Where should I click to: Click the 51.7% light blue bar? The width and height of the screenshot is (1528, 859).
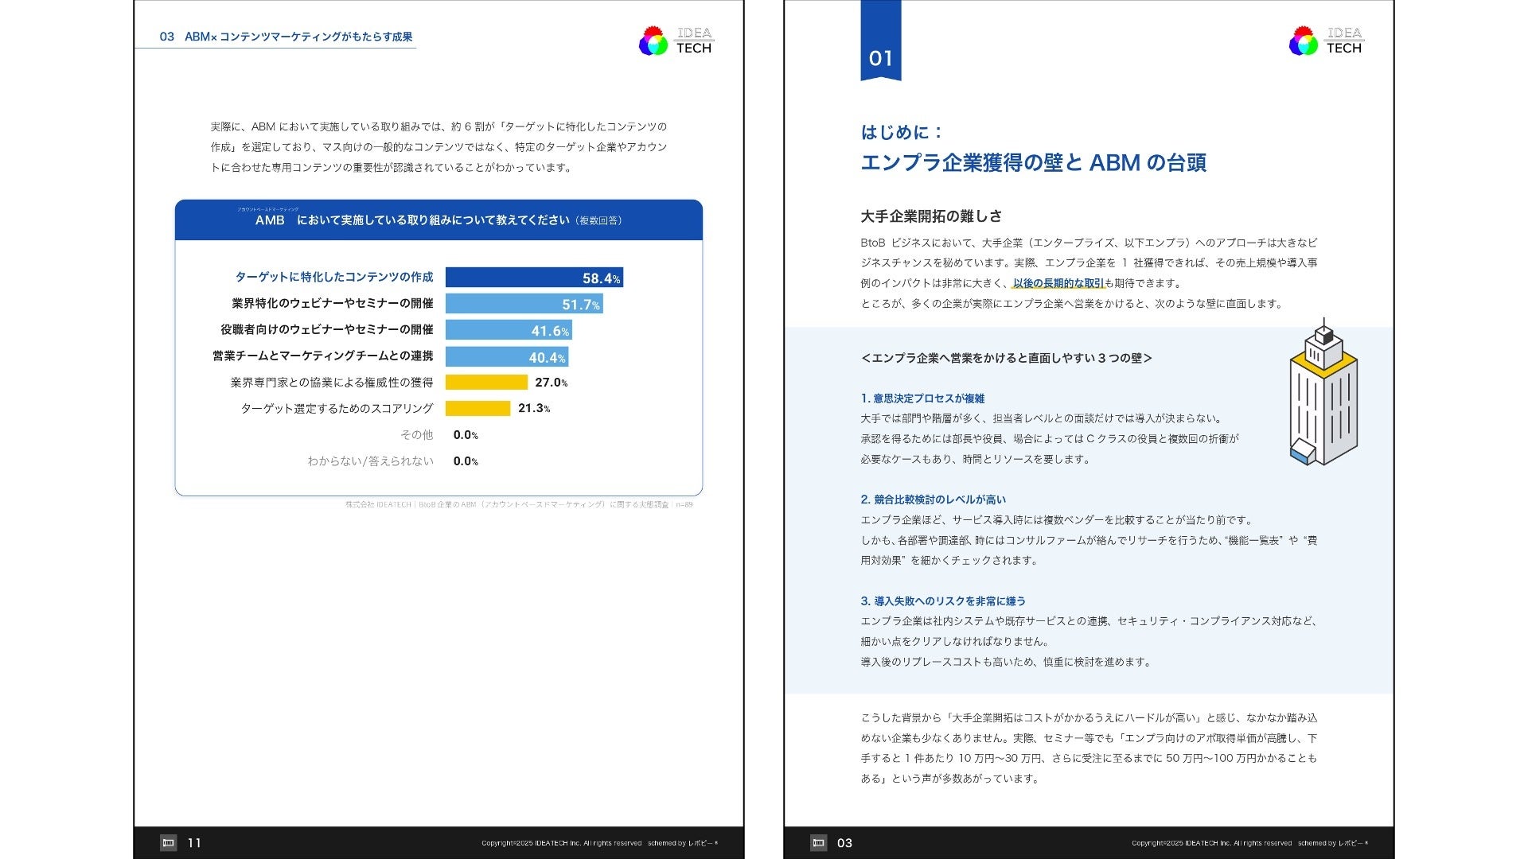click(523, 304)
